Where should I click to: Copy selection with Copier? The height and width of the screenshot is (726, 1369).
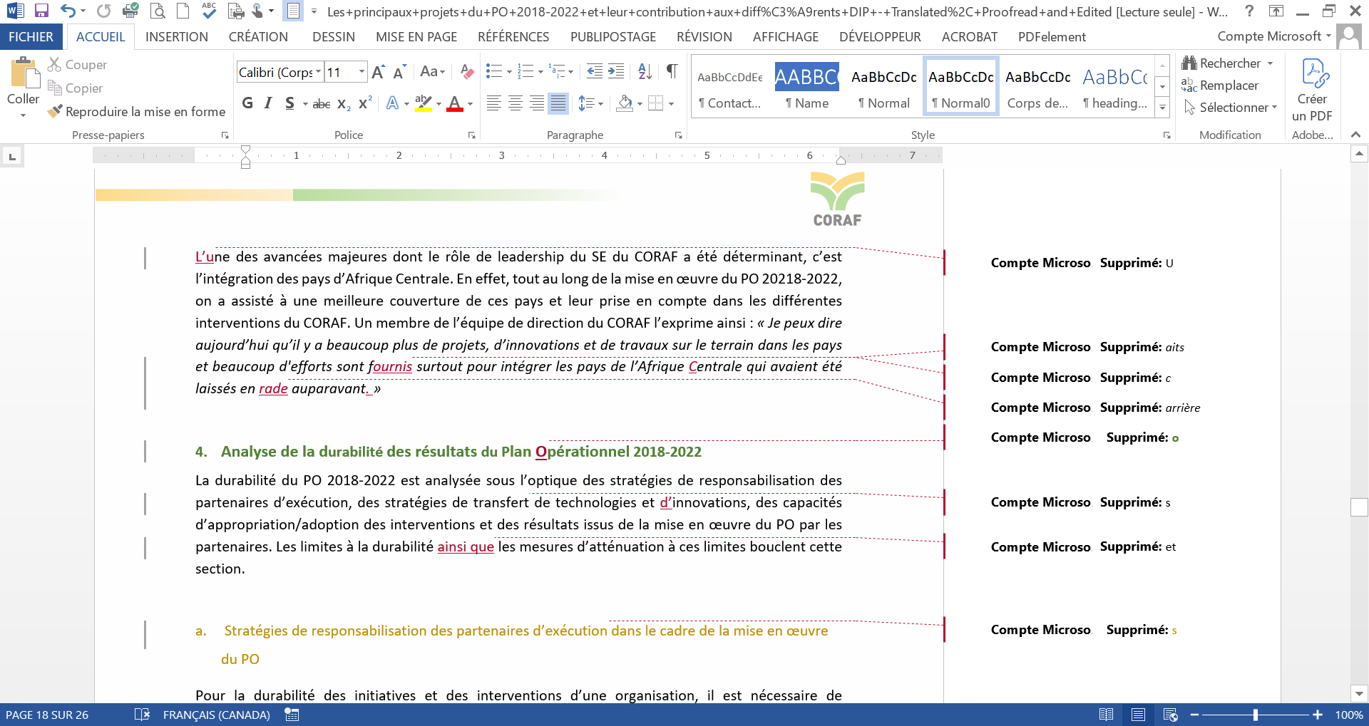click(75, 88)
